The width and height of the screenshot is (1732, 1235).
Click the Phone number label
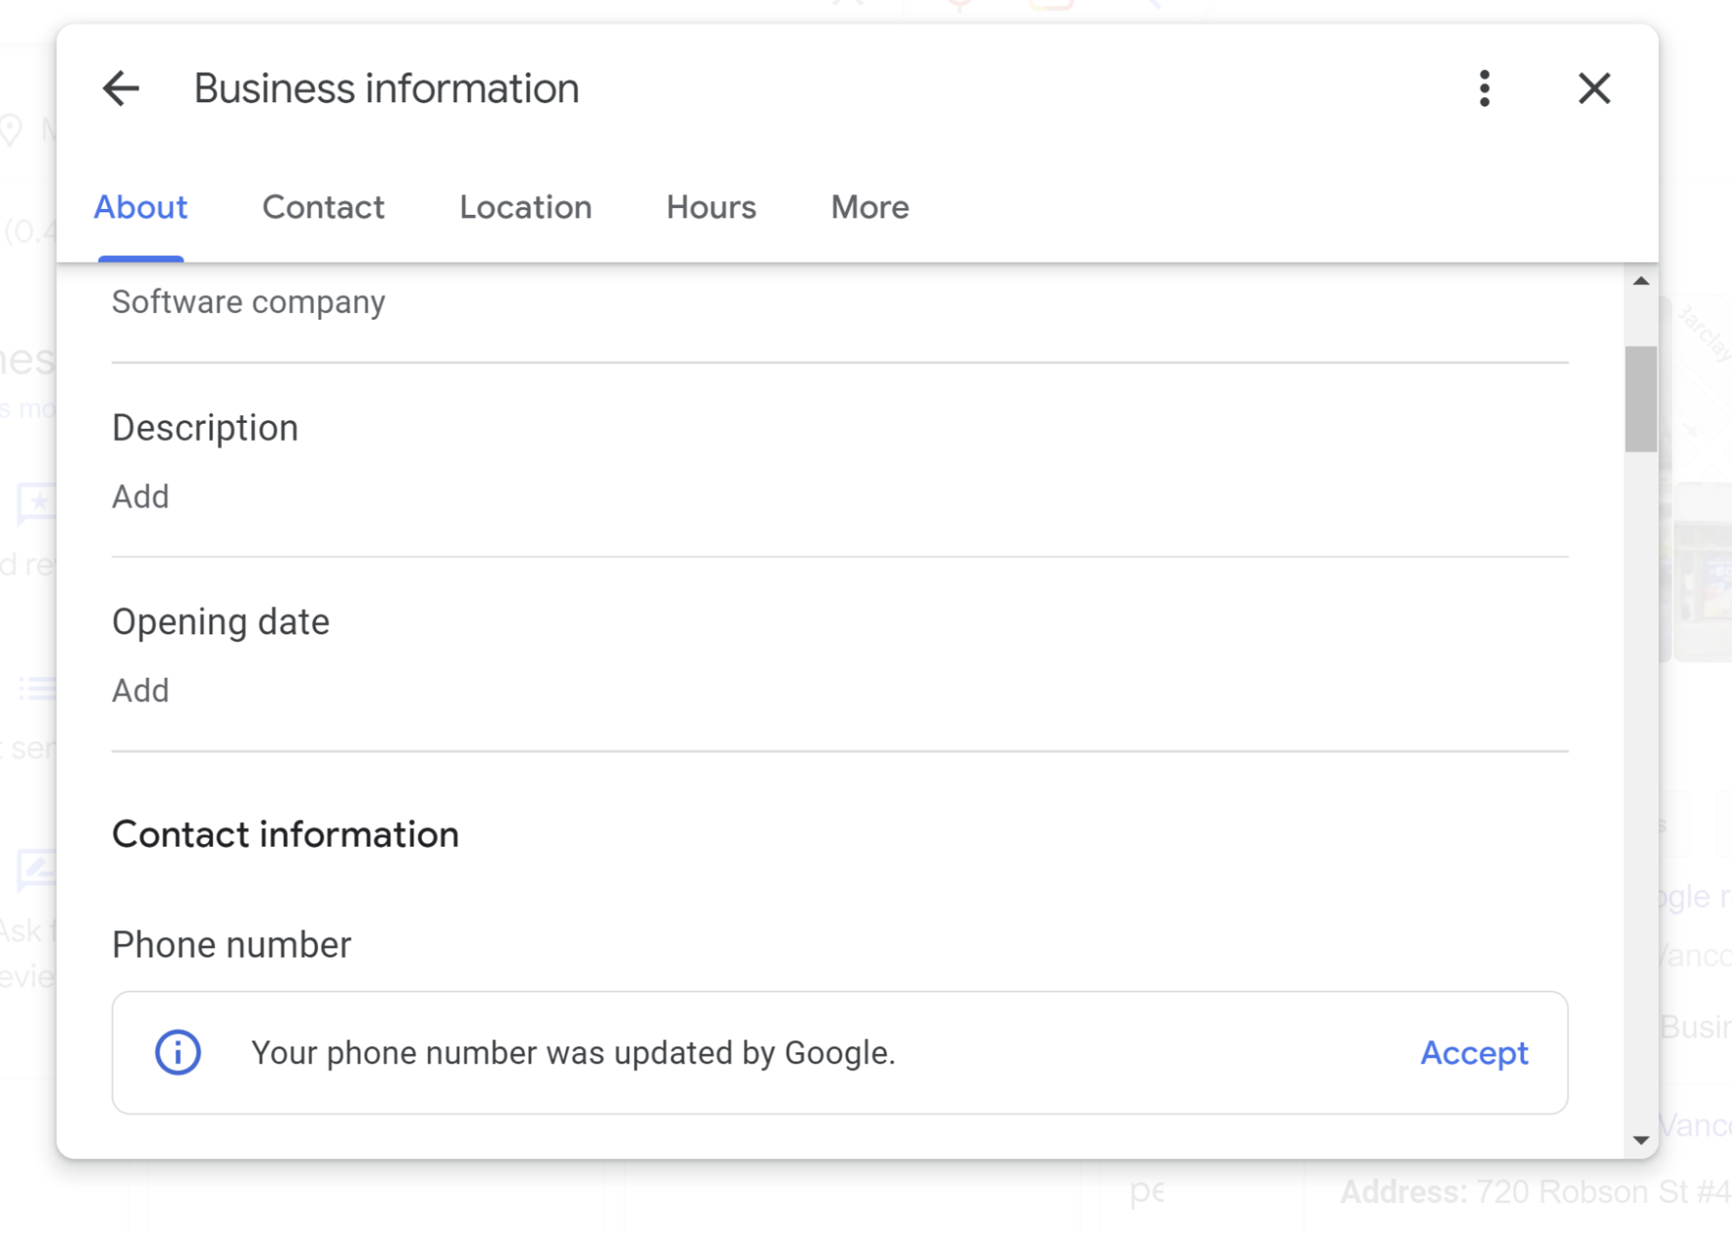(x=231, y=945)
